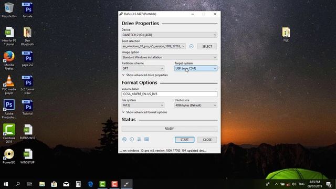The image size is (336, 189).
Task: Open the Cluster size dropdown
Action: tap(196, 105)
